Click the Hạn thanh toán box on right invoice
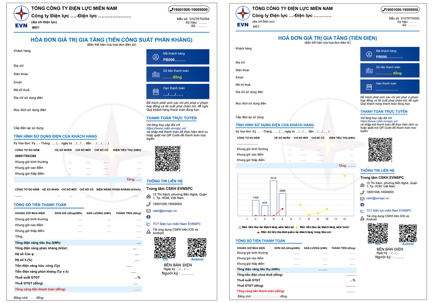Image resolution: width=433 pixels, height=303 pixels. pos(390,86)
